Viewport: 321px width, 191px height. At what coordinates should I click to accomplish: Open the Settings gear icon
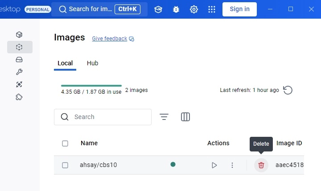[193, 9]
